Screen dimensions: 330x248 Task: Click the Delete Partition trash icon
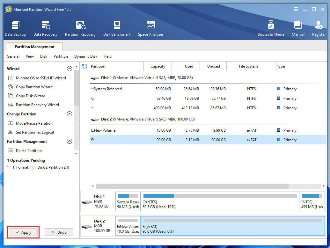coord(10,151)
